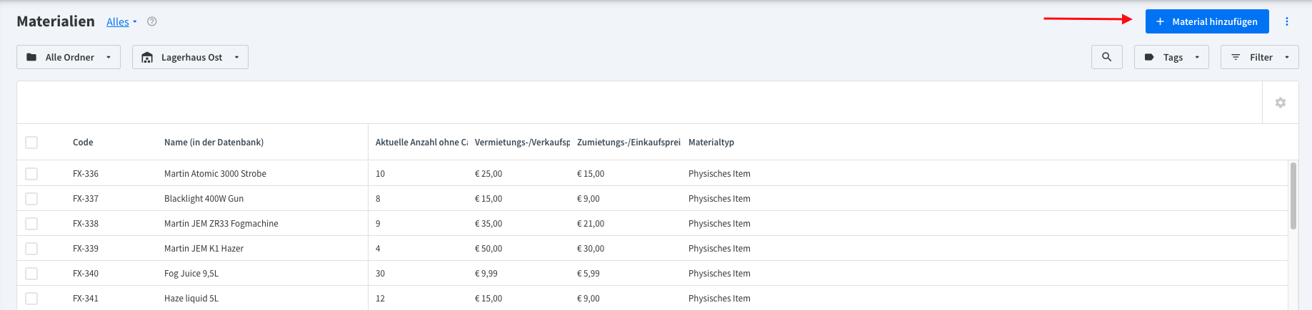The height and width of the screenshot is (310, 1312).
Task: Select the FX-338 row checkbox
Action: pyautogui.click(x=31, y=224)
